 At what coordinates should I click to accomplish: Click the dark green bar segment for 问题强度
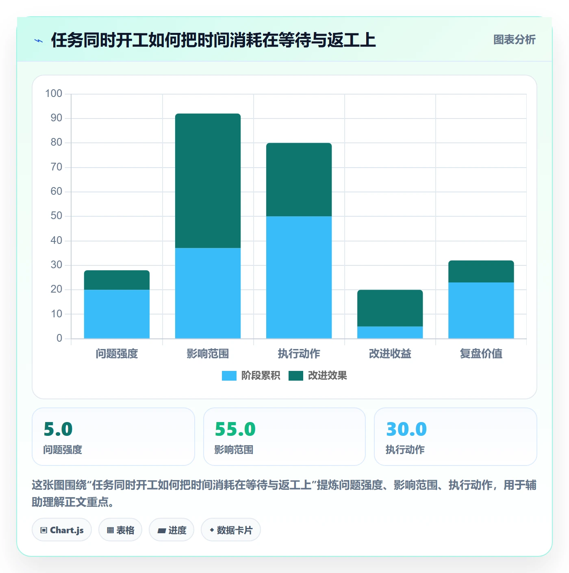click(117, 280)
